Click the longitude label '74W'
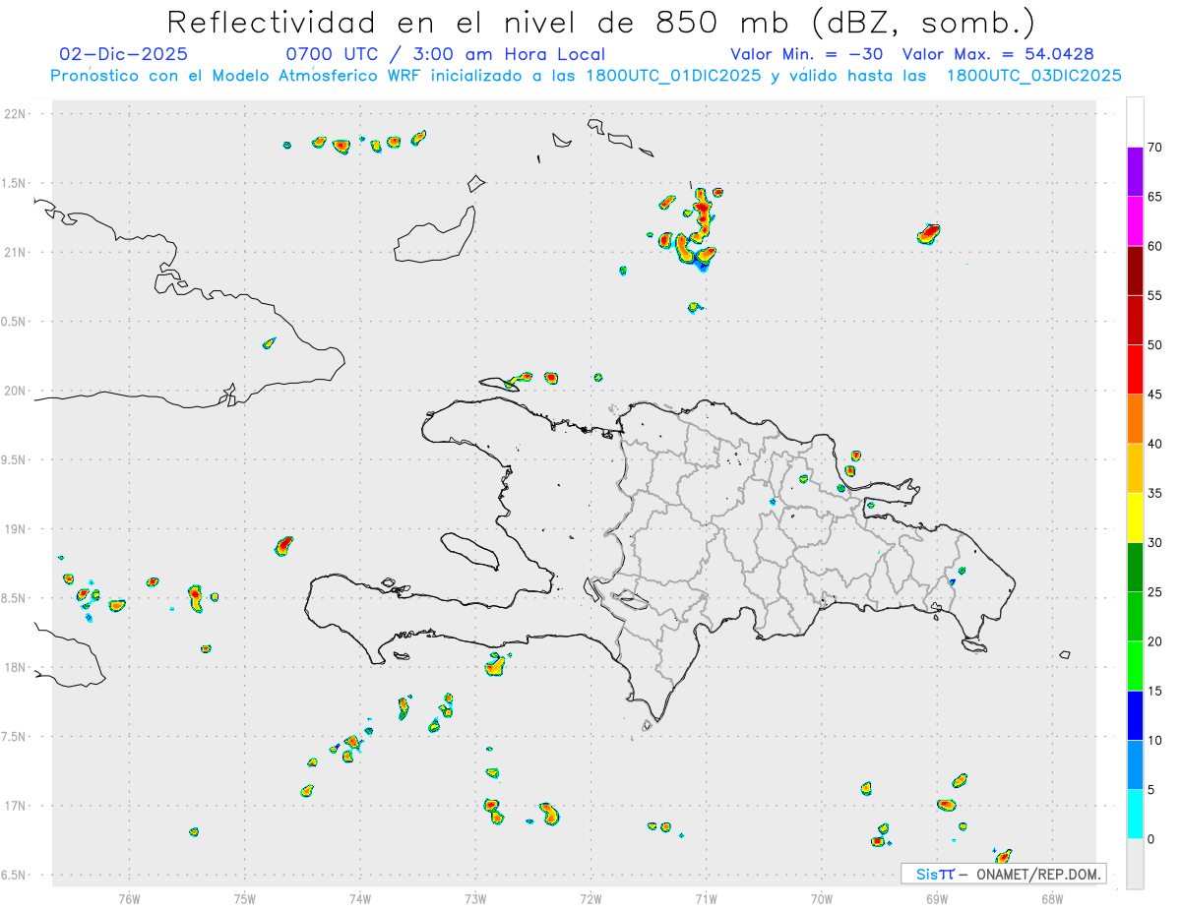Viewport: 1181px width, 912px height. click(x=360, y=898)
